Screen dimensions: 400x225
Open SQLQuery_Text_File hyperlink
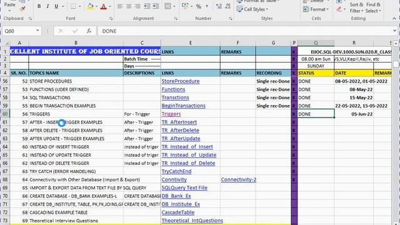point(184,187)
